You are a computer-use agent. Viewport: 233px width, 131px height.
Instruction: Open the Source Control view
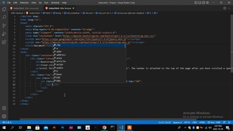click(x=4, y=25)
